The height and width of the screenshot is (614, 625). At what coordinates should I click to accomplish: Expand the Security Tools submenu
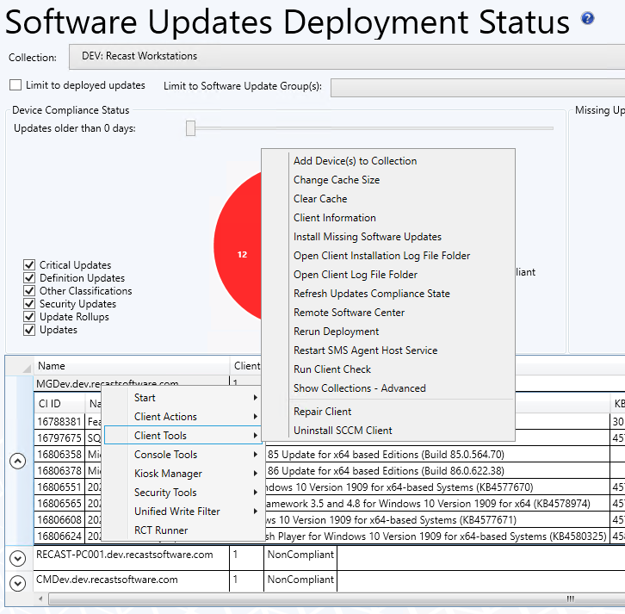pos(183,493)
